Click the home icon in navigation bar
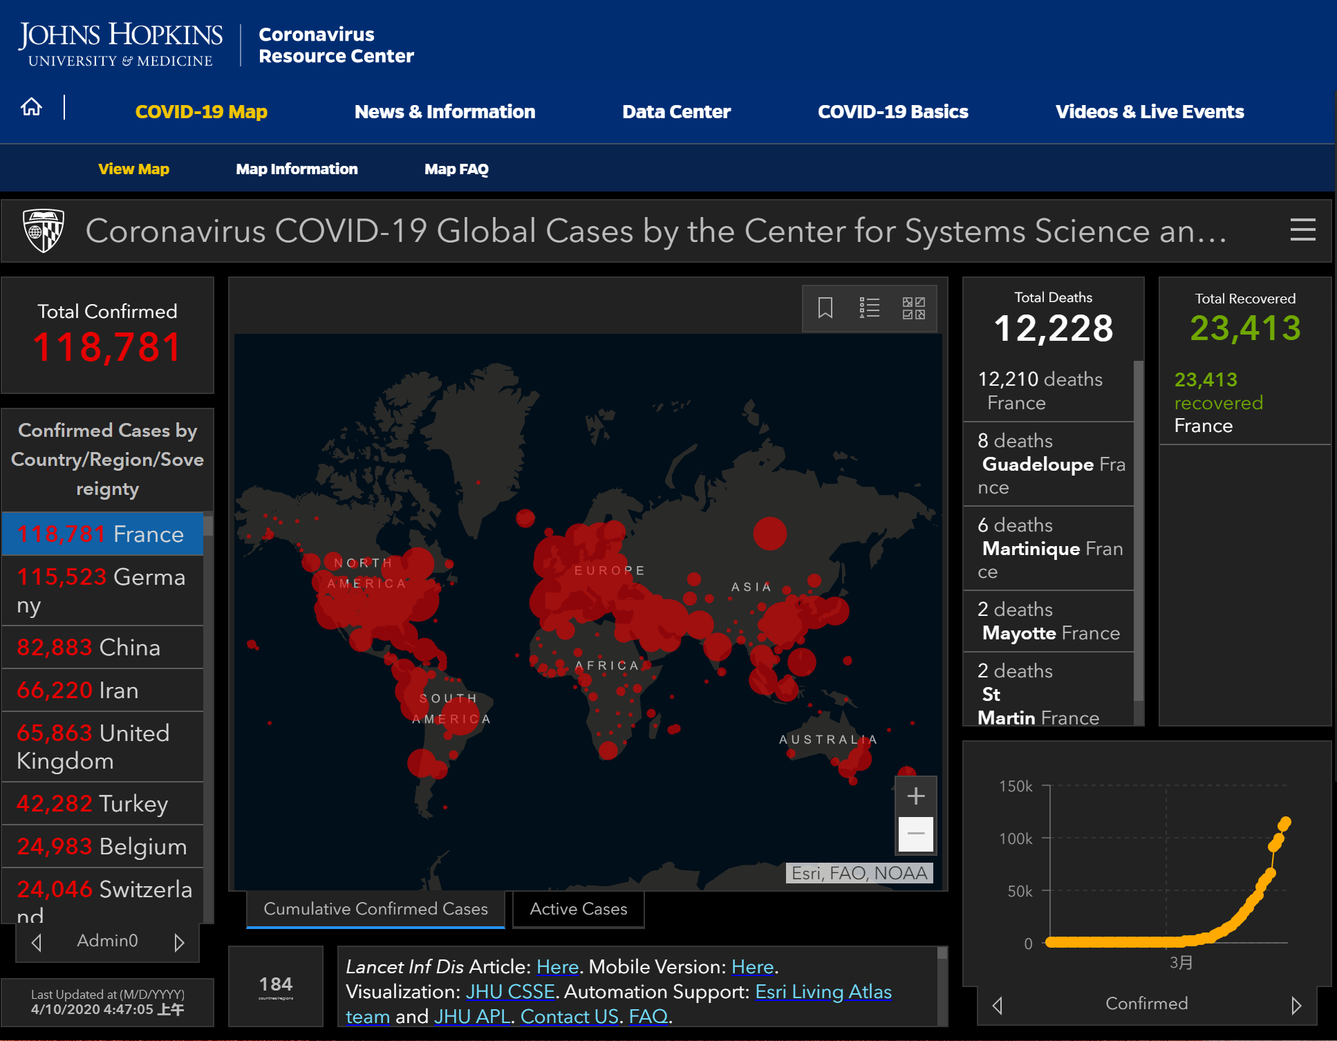Screen dimensions: 1337x1041 [31, 107]
